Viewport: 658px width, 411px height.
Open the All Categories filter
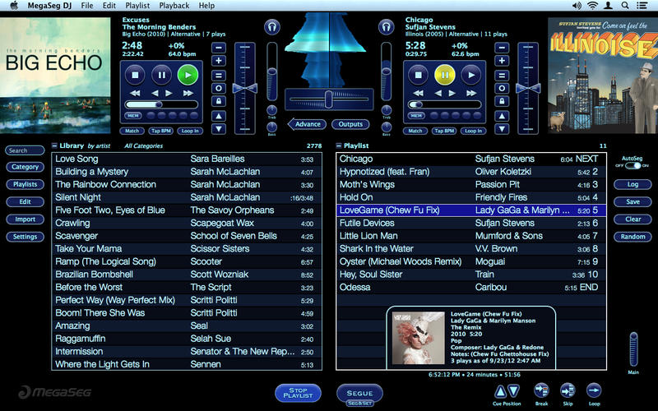tap(143, 145)
